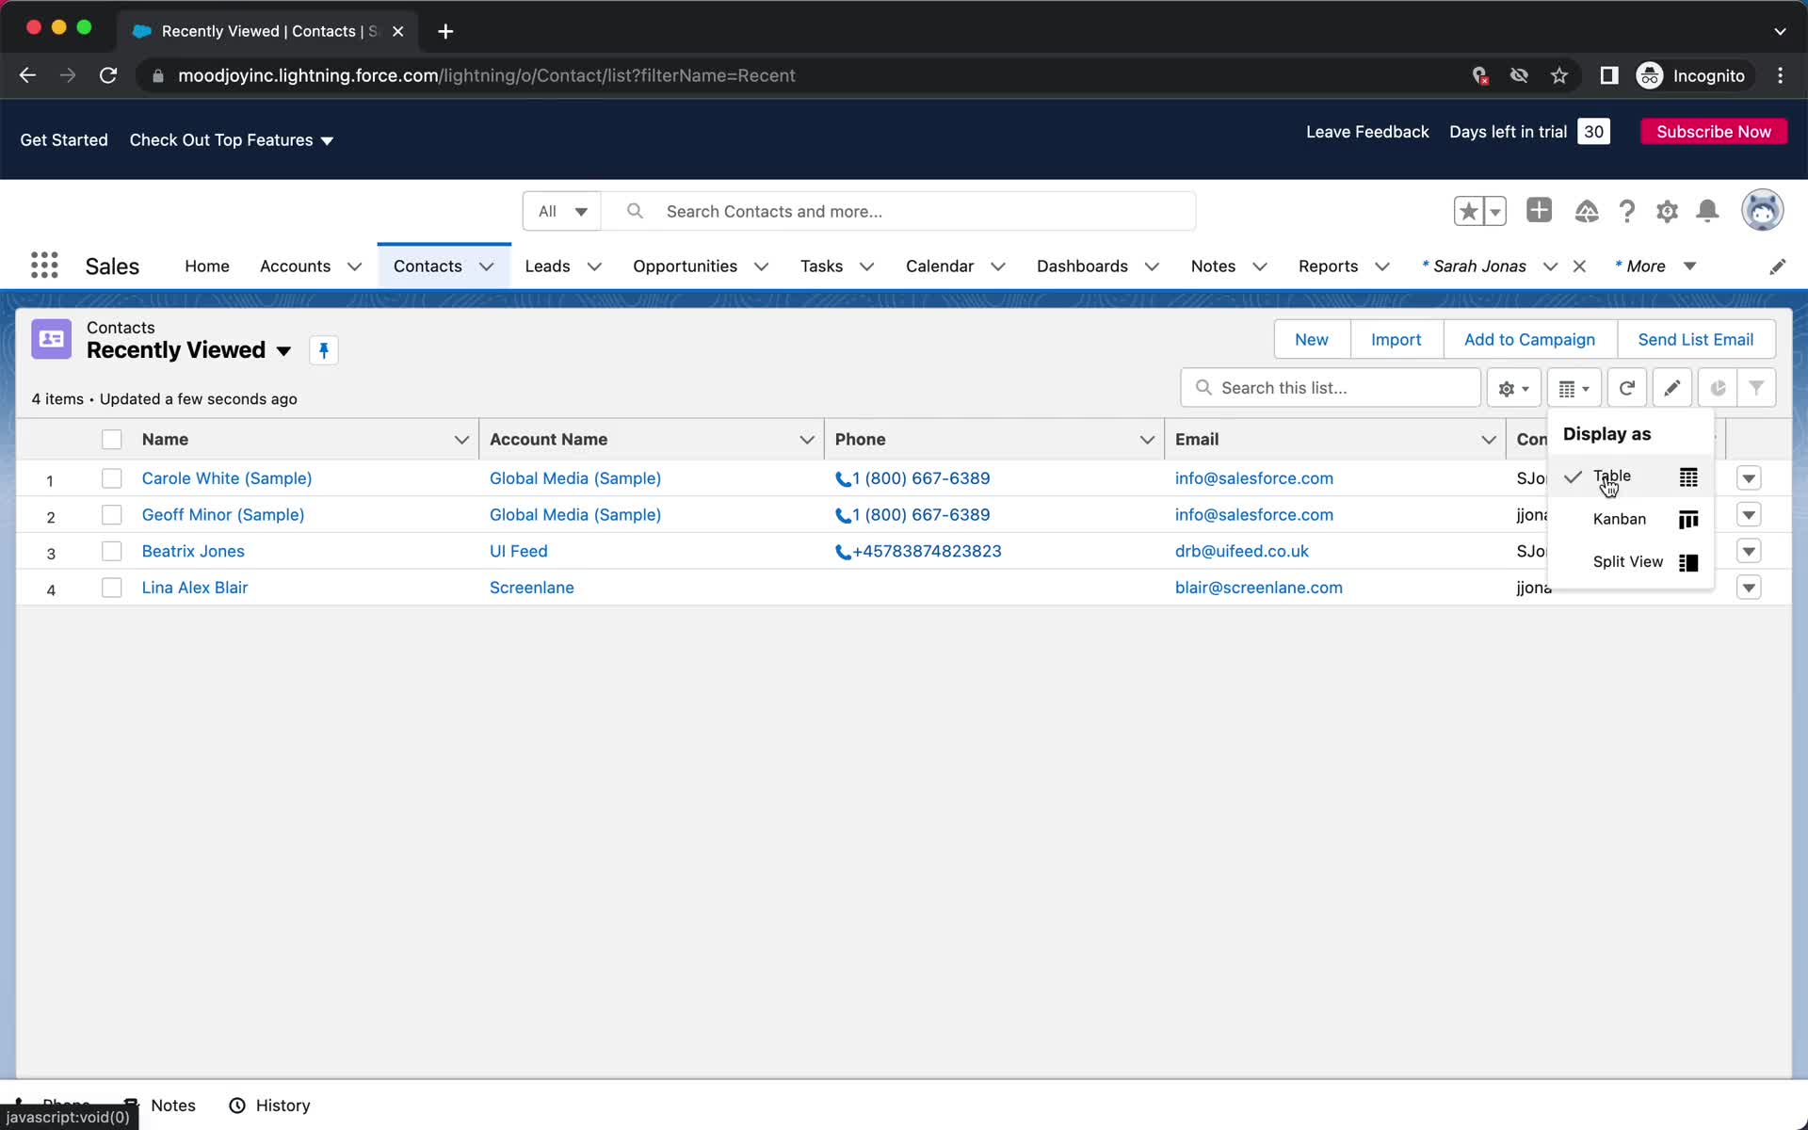
Task: Select the Kanban grid icon
Action: (1688, 520)
